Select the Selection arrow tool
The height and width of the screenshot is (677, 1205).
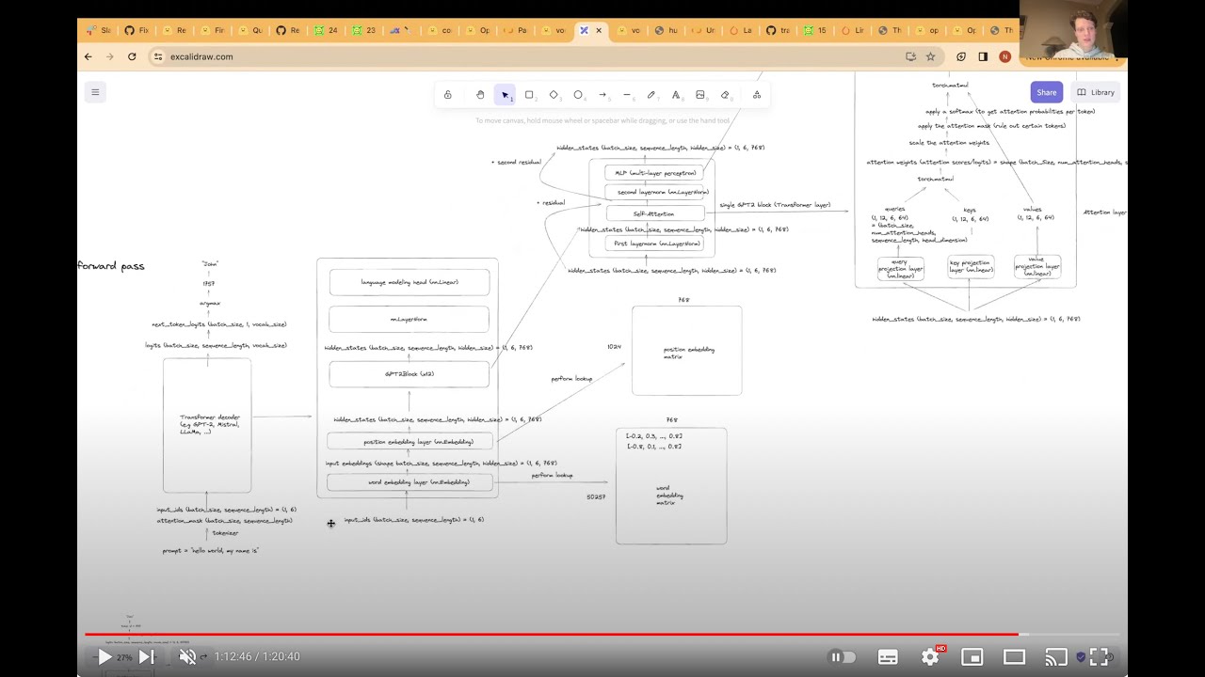(x=506, y=95)
